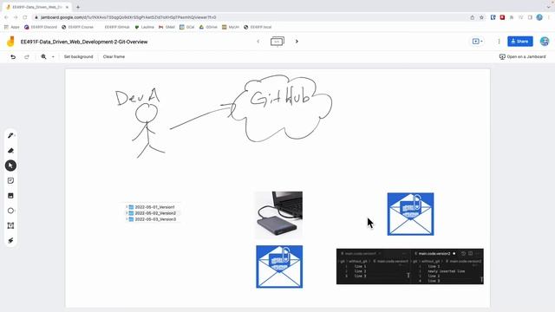The height and width of the screenshot is (312, 555).
Task: Open the frame bar thumbnail selector
Action: pyautogui.click(x=277, y=42)
